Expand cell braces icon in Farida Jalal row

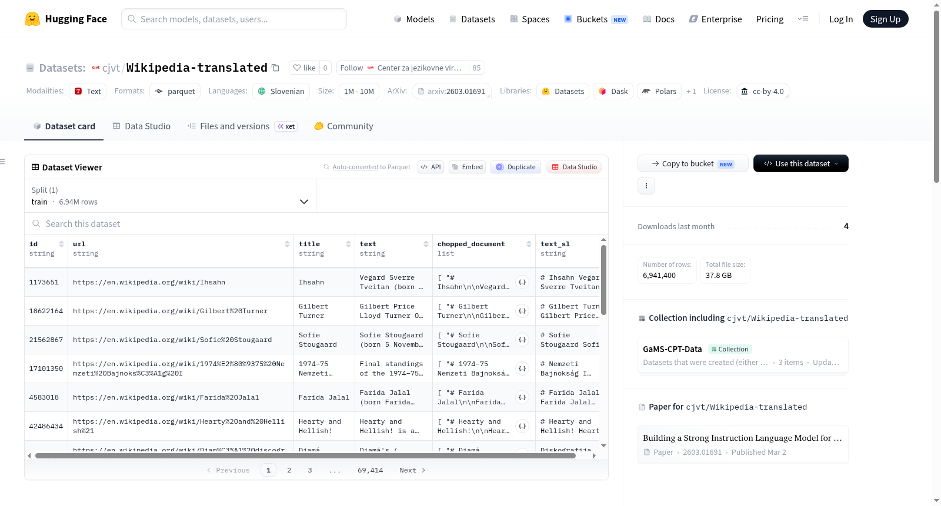522,397
